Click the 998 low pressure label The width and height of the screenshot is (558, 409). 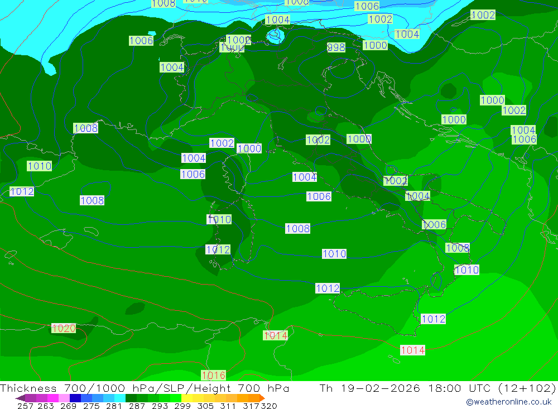(x=336, y=47)
